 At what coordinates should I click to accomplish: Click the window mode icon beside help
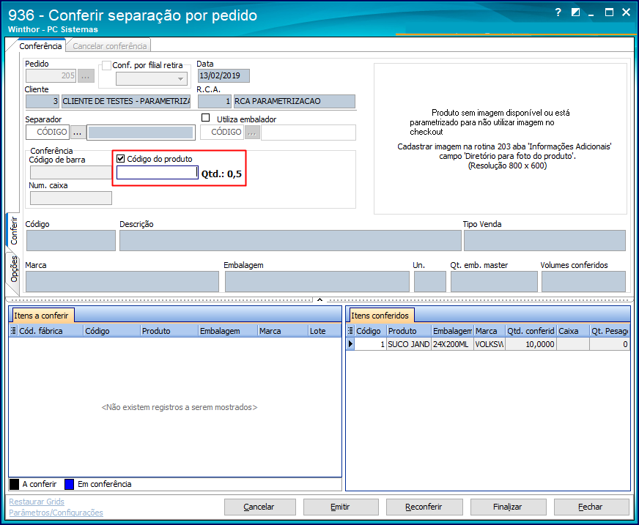tap(575, 12)
